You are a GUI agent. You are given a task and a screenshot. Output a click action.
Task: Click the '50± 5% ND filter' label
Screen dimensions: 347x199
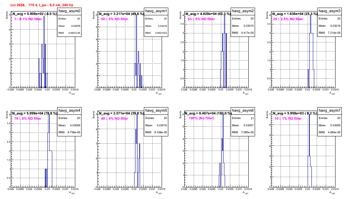(x=115, y=19)
